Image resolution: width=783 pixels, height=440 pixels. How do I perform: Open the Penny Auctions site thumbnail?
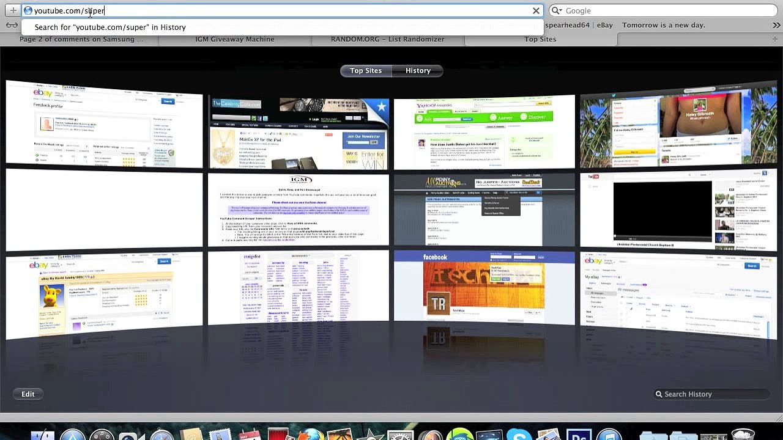point(484,210)
